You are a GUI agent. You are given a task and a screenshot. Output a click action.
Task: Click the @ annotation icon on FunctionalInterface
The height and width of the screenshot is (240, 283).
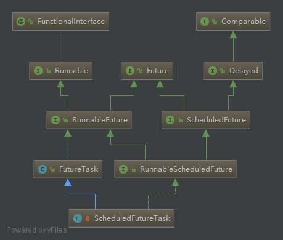pos(21,22)
